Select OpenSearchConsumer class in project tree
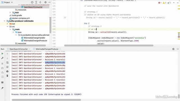Screen dimensions: 180x101 point(33,7)
